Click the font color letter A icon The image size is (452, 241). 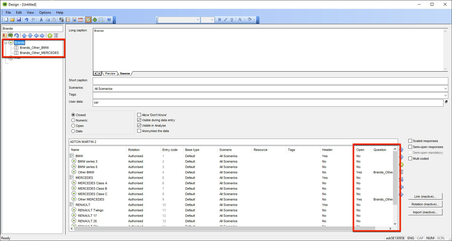coord(240,20)
